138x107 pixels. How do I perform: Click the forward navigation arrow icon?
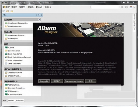[x=126, y=7]
